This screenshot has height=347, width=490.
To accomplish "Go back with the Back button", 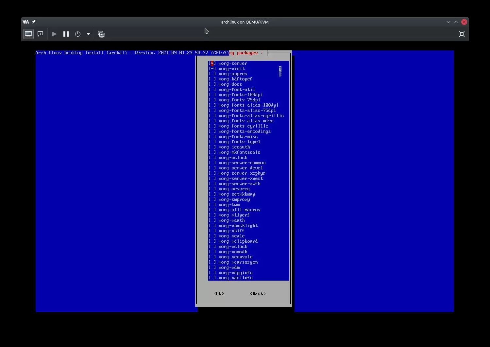I will [x=258, y=294].
